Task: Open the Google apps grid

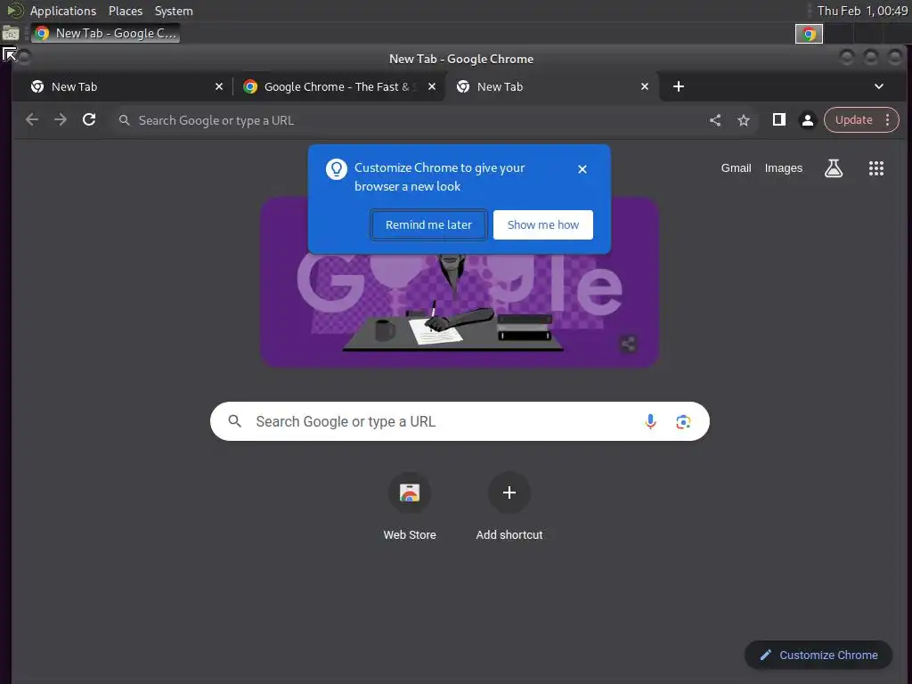Action: click(876, 168)
